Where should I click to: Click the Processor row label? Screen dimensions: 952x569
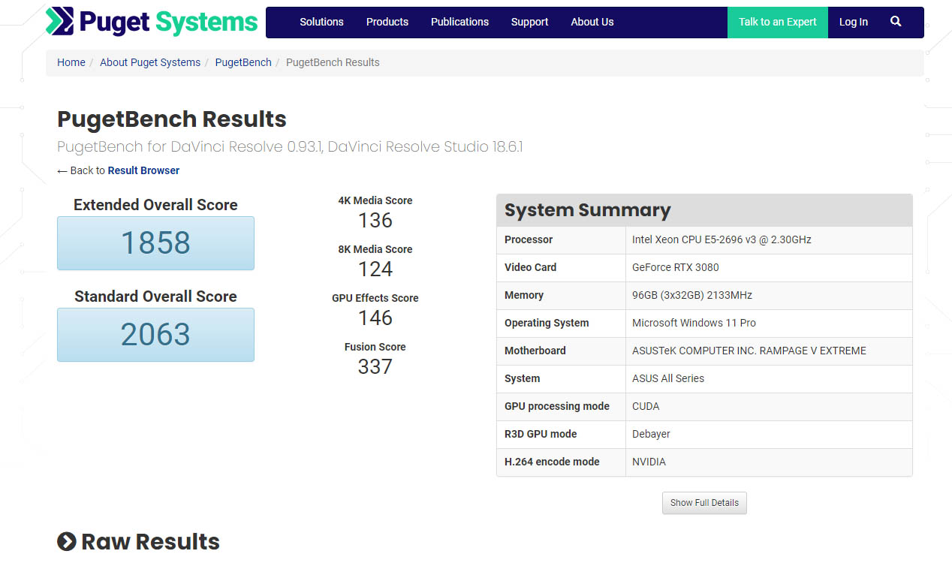click(529, 239)
